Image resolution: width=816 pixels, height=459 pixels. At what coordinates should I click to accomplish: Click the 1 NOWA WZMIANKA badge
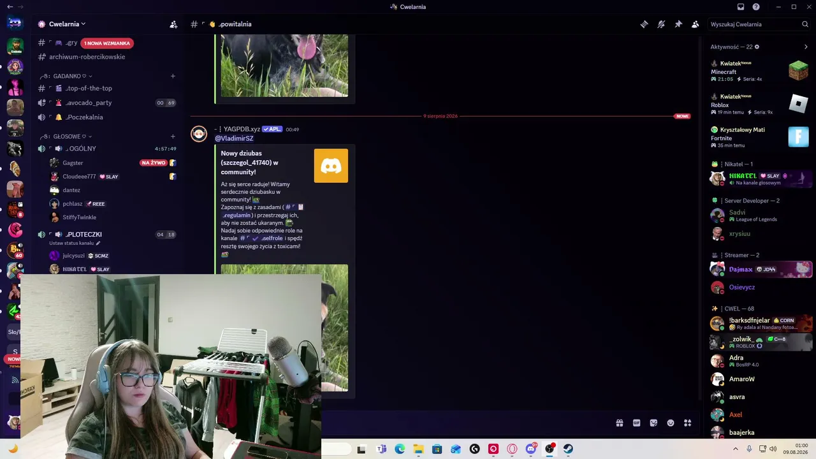[107, 43]
